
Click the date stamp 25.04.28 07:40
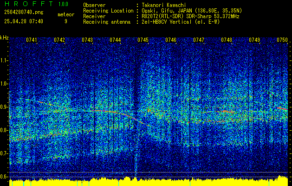(24, 21)
